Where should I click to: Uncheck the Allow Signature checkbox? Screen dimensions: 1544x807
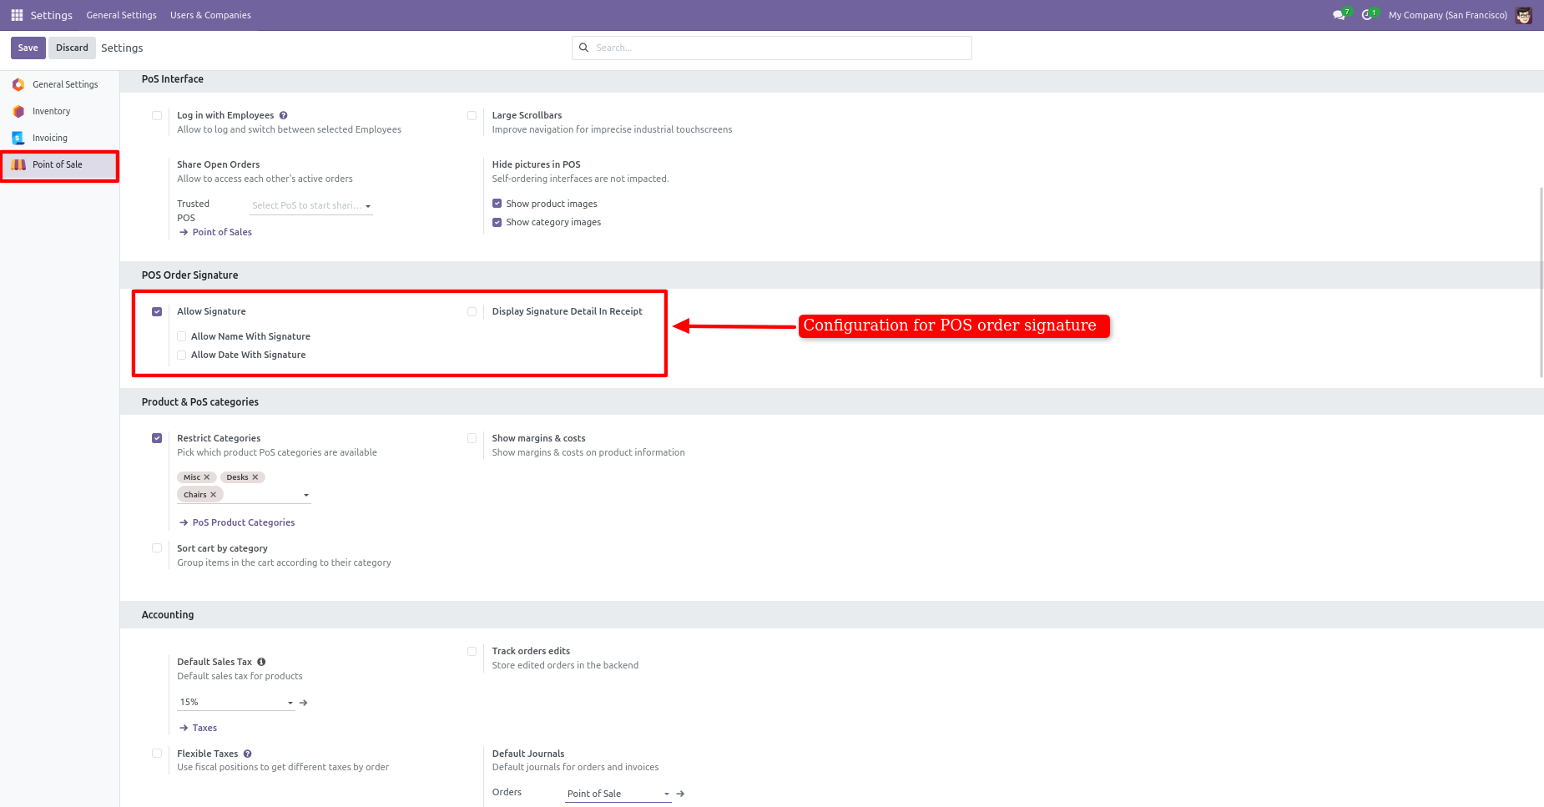(x=157, y=312)
